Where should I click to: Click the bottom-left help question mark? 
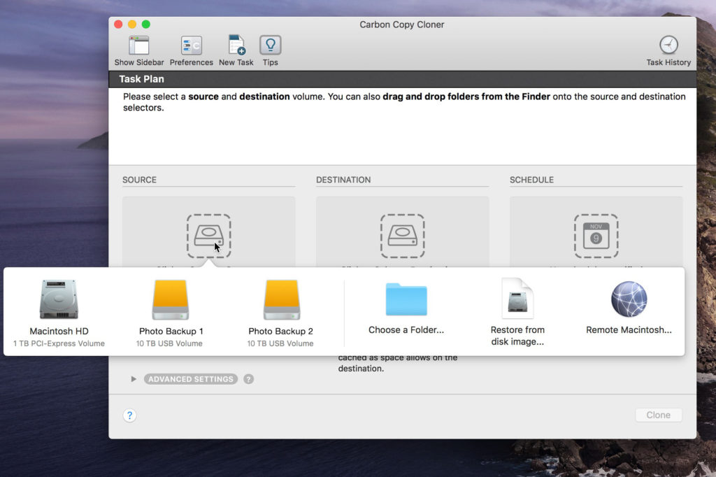[x=129, y=415]
